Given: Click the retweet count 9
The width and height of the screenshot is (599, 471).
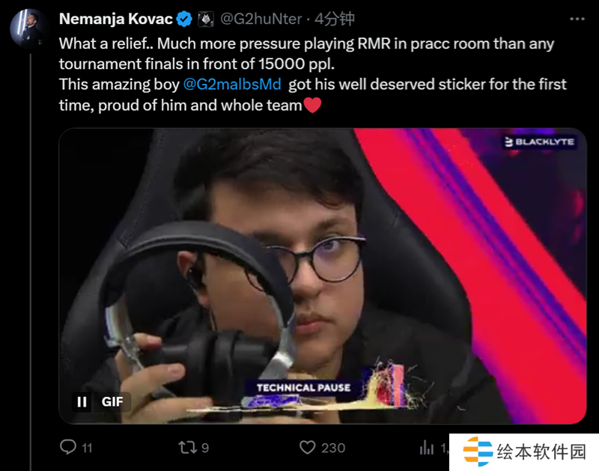Looking at the screenshot, I should (205, 448).
